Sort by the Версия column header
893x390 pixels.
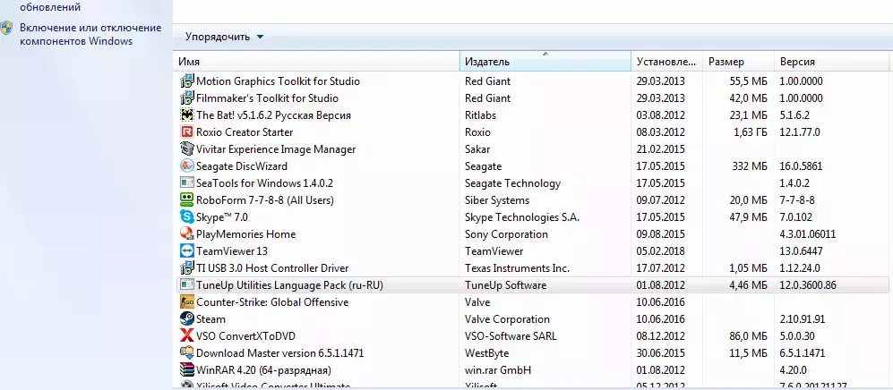click(831, 62)
